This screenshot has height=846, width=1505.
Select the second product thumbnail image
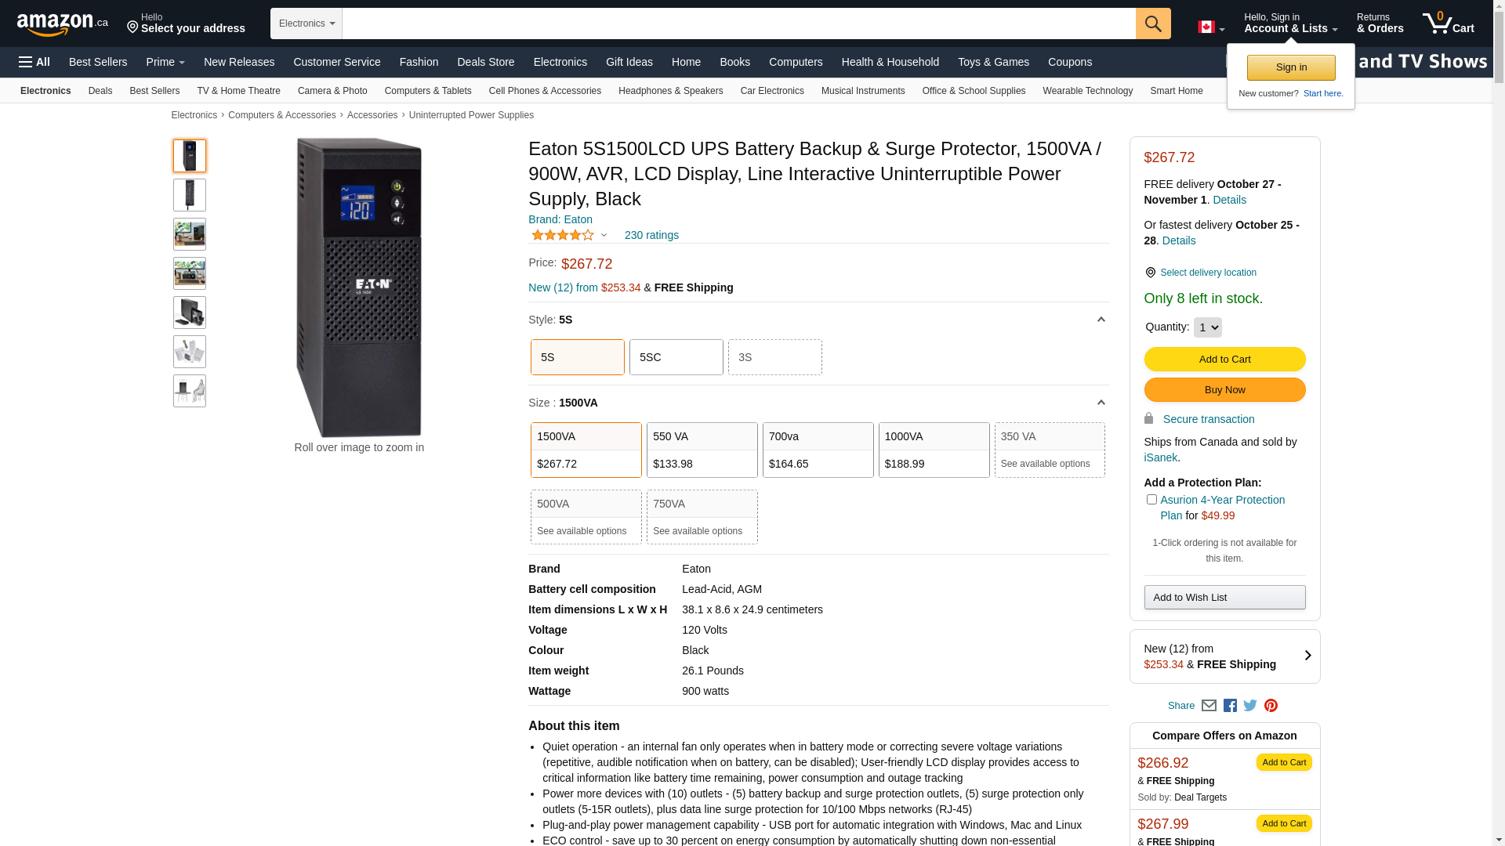click(190, 195)
